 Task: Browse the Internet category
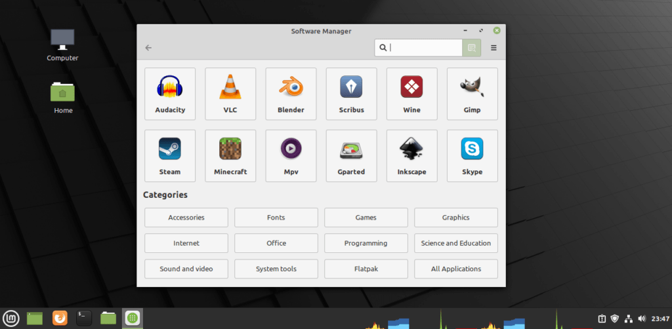tap(186, 243)
